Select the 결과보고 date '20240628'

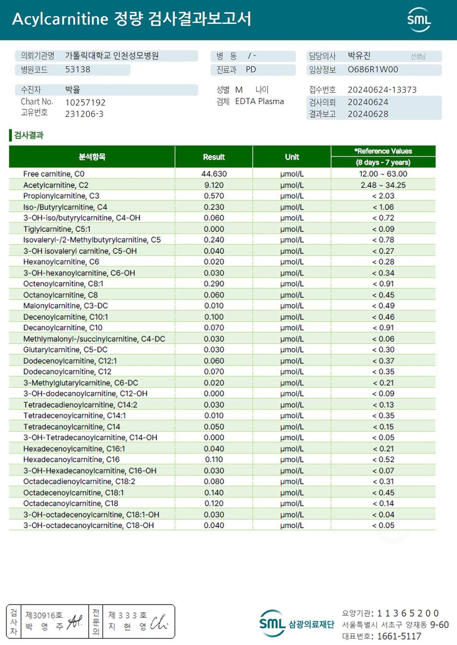(368, 114)
